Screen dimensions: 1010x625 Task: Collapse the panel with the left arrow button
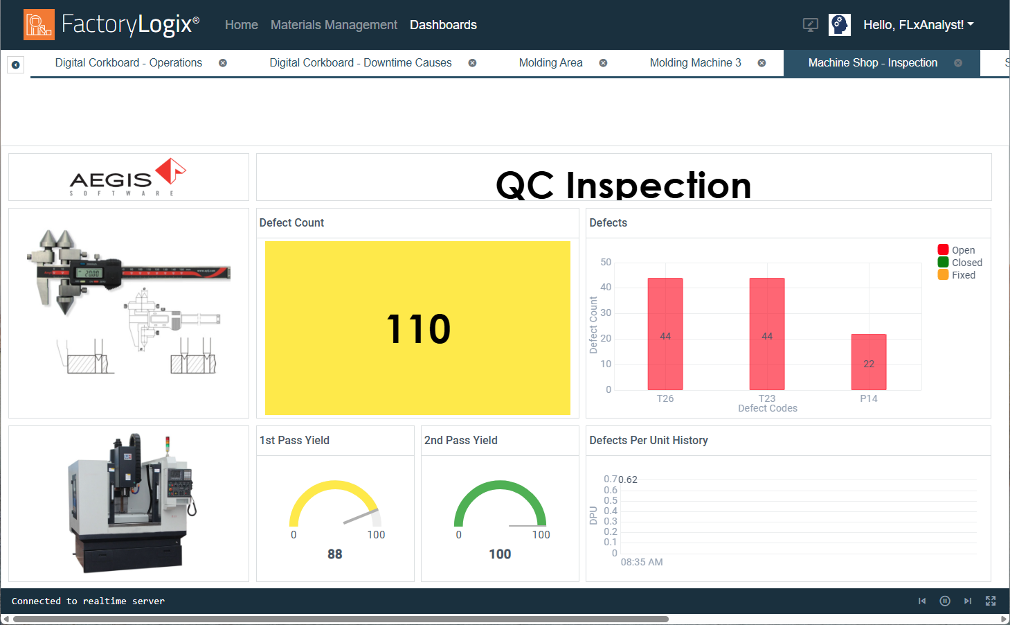coord(15,64)
